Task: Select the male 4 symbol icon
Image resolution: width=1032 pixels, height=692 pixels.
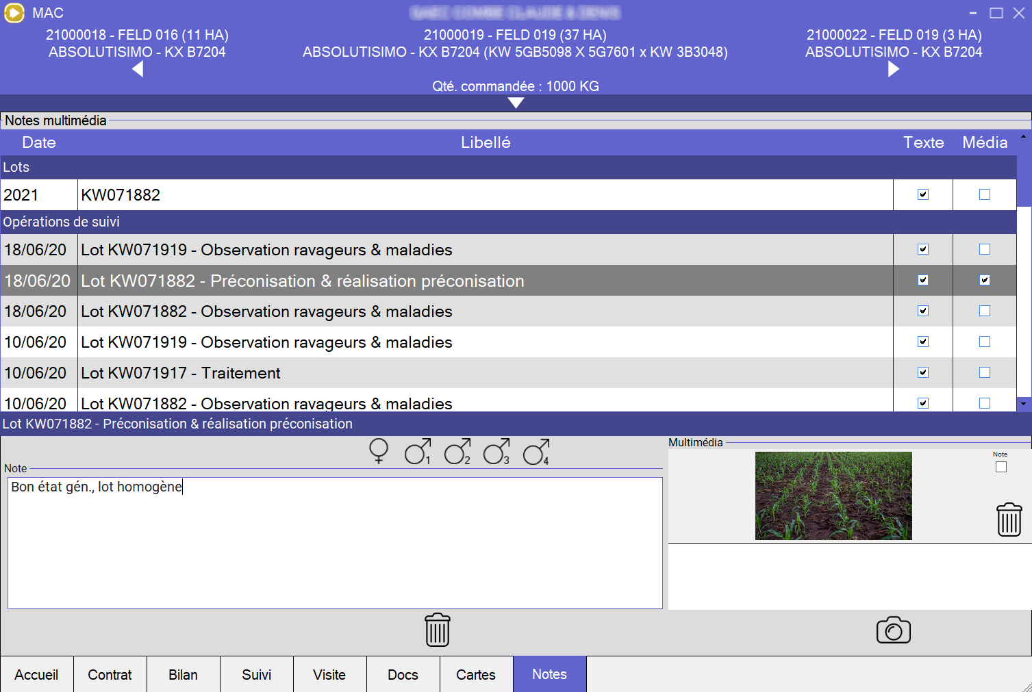Action: pyautogui.click(x=536, y=451)
